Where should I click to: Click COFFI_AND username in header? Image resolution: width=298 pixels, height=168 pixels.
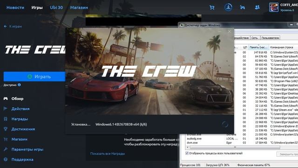[x=289, y=5]
